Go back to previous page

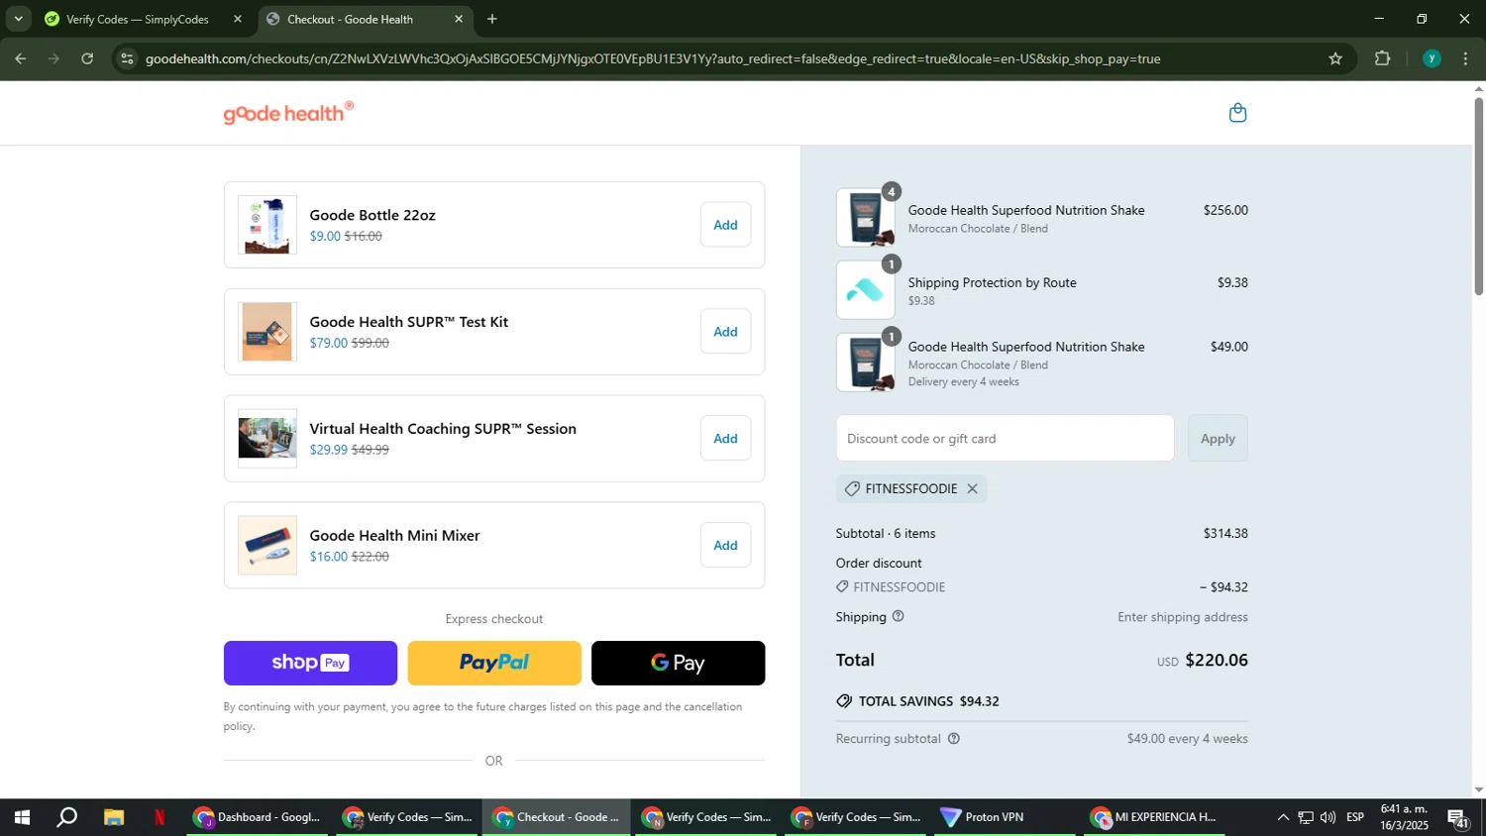click(20, 59)
